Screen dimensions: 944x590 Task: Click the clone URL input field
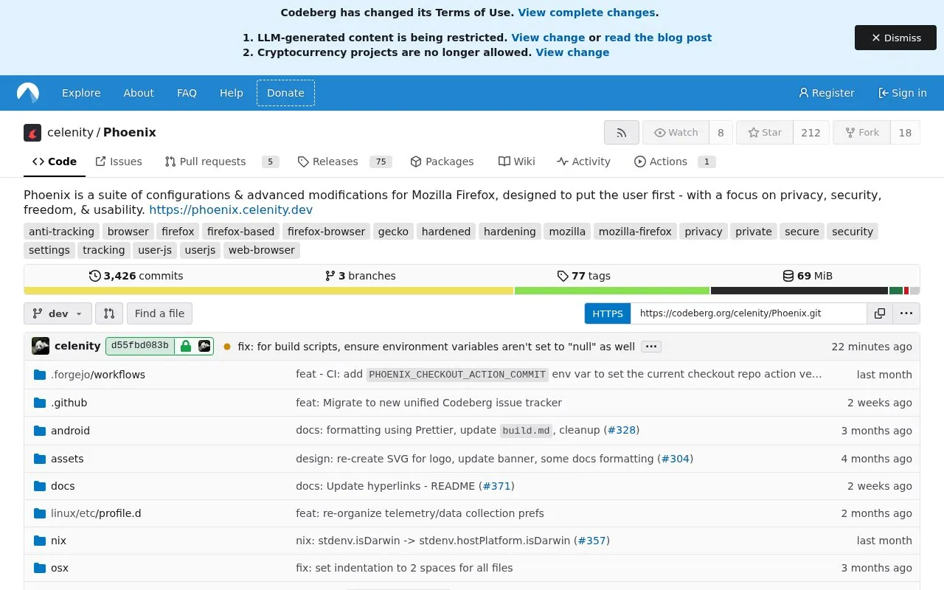(x=749, y=313)
